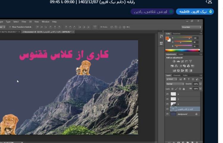Image resolution: width=223 pixels, height=143 pixels.
Task: Add a Photo Filter adjustment layer
Action: point(184,66)
